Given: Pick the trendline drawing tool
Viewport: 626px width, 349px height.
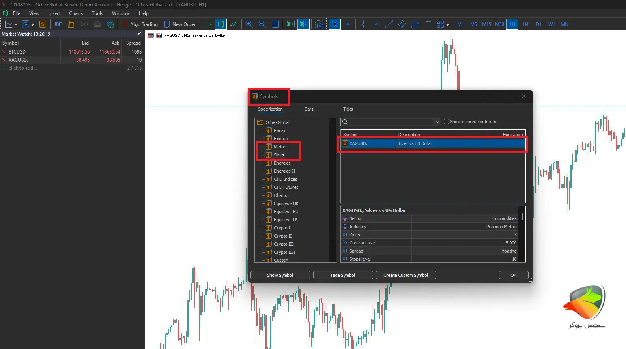Looking at the screenshot, I should click(x=389, y=24).
